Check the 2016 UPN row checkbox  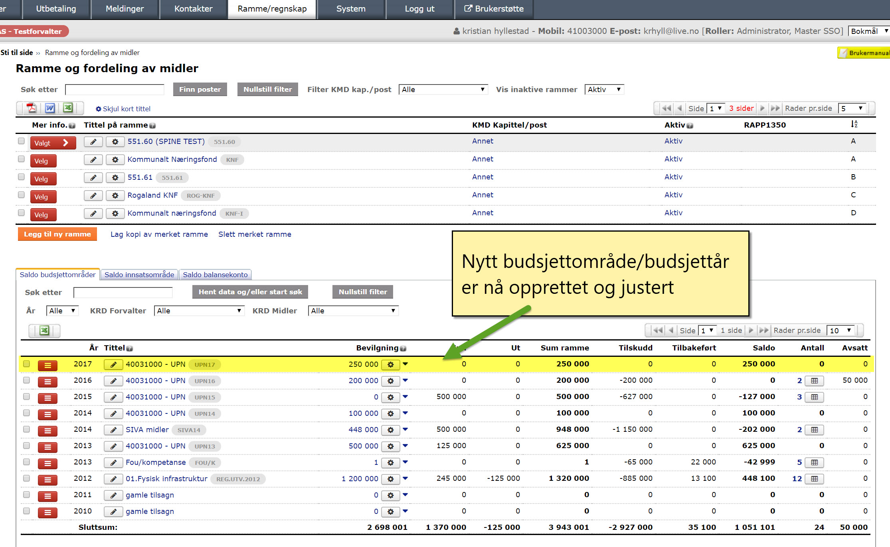[26, 380]
